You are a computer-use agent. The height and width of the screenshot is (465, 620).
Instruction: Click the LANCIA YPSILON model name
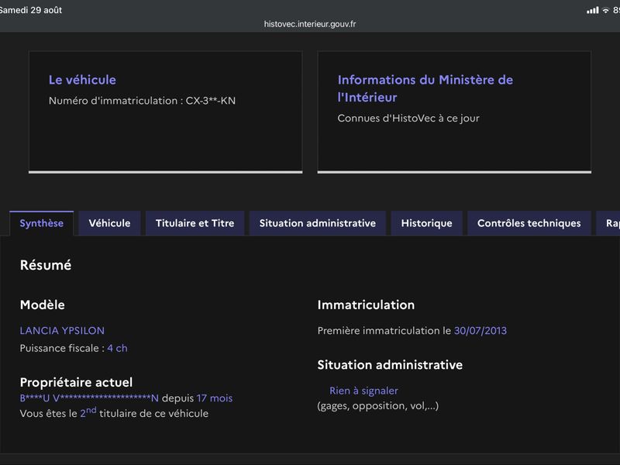coord(62,331)
